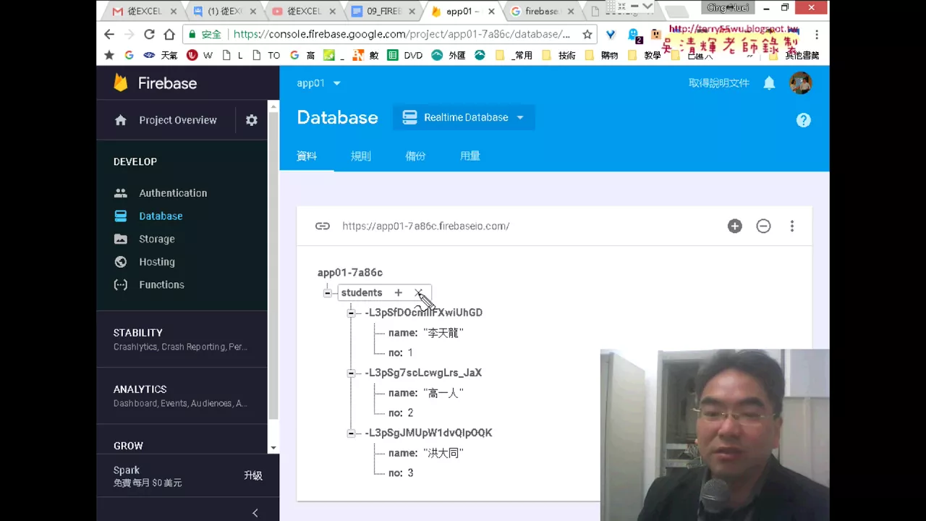Reload the page
926x521 pixels.
pyautogui.click(x=149, y=34)
